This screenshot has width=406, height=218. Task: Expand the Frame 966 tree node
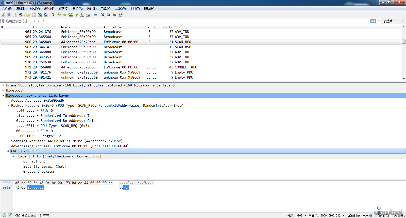point(3,85)
